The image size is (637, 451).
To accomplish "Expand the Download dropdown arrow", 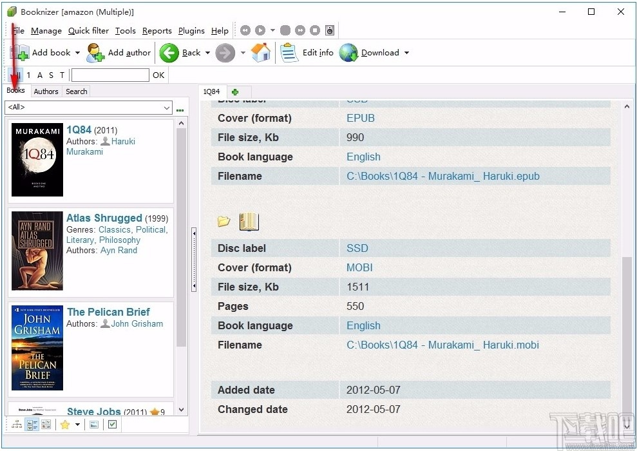I will 406,53.
